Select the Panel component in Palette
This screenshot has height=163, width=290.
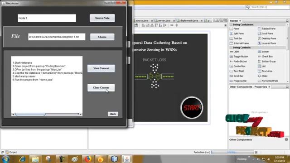(x=235, y=29)
